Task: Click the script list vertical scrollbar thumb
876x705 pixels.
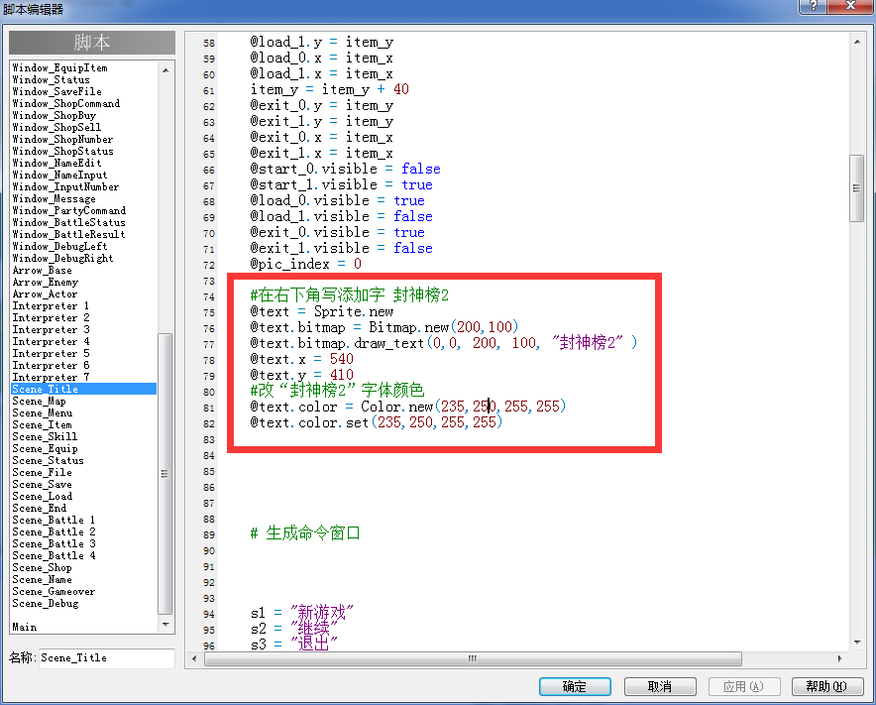Action: 165,474
